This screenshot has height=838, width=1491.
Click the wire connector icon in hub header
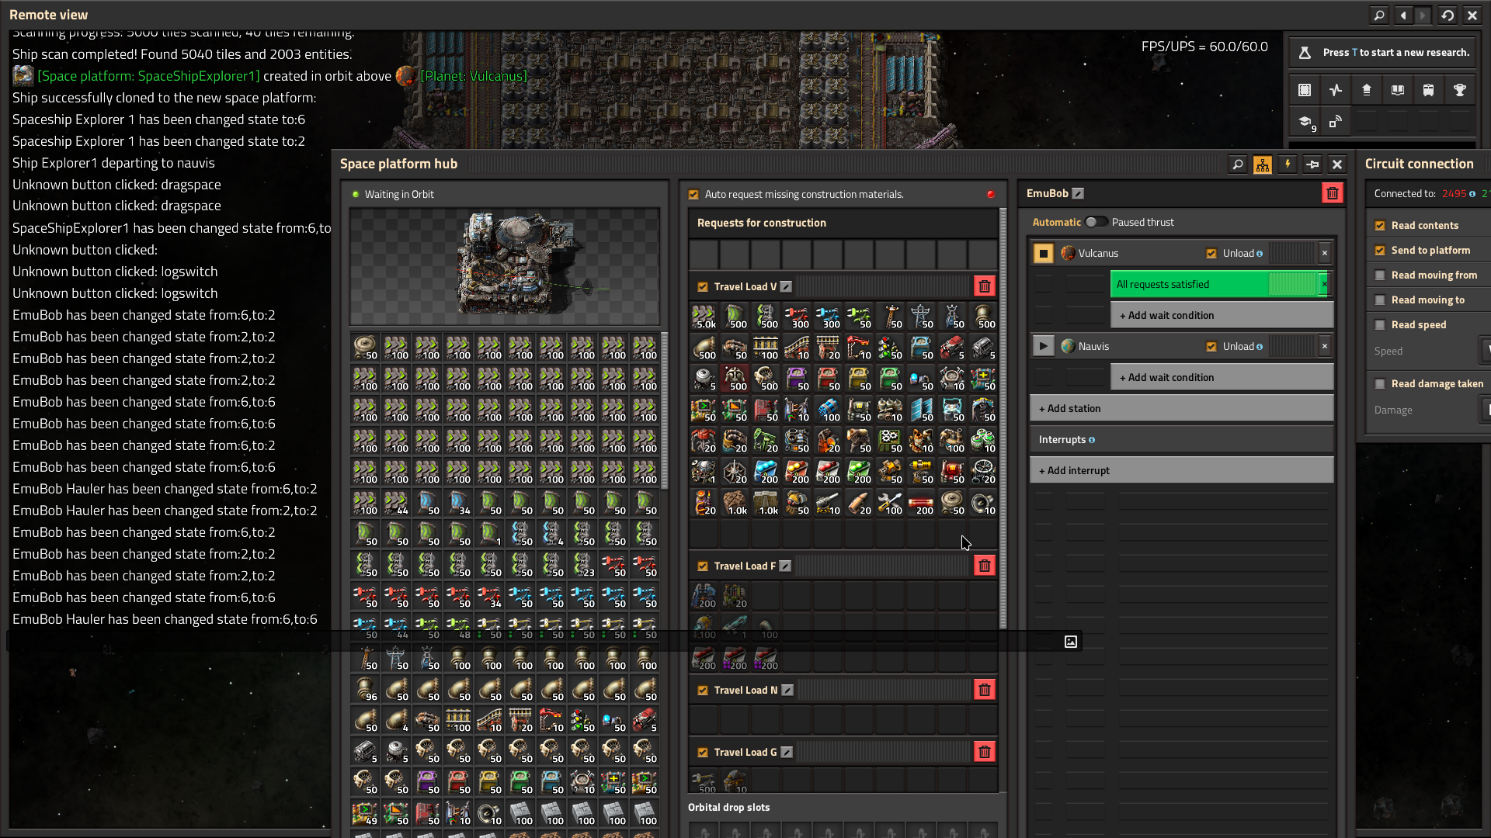(x=1312, y=164)
